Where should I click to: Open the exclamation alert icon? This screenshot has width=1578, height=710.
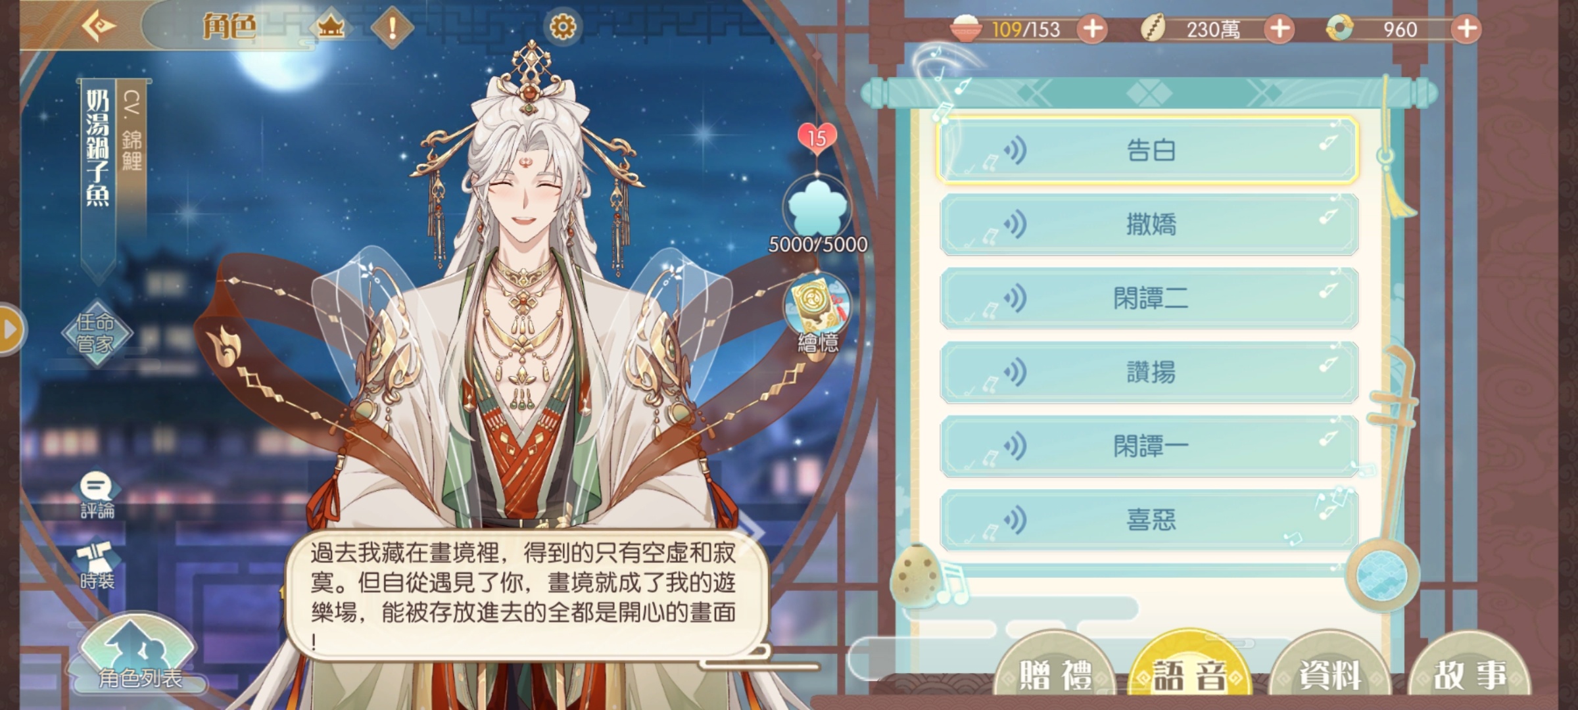click(x=393, y=28)
